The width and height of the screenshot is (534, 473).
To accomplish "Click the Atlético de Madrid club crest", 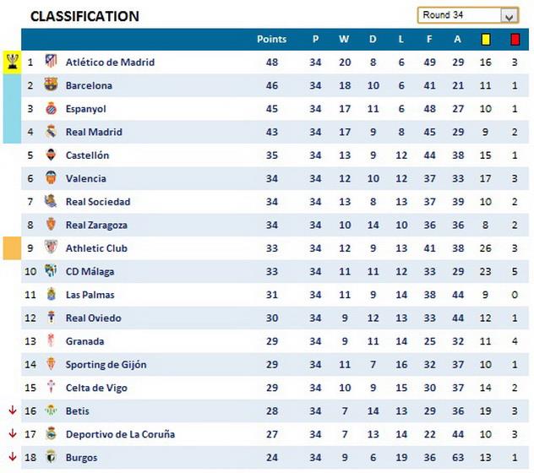I will pyautogui.click(x=51, y=62).
